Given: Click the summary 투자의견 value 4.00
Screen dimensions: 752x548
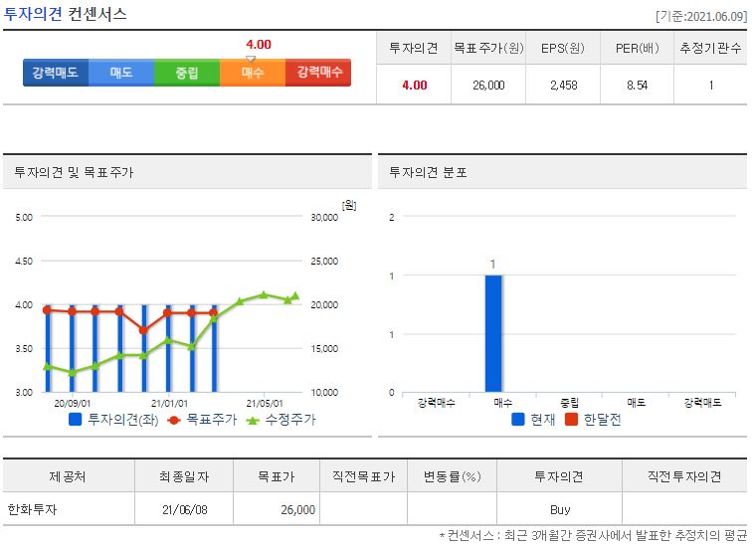Looking at the screenshot, I should pyautogui.click(x=415, y=86).
